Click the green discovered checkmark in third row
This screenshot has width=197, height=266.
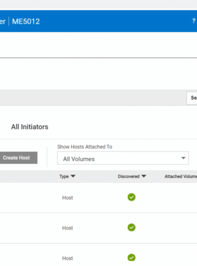coord(131,258)
